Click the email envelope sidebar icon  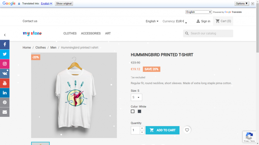(5, 112)
